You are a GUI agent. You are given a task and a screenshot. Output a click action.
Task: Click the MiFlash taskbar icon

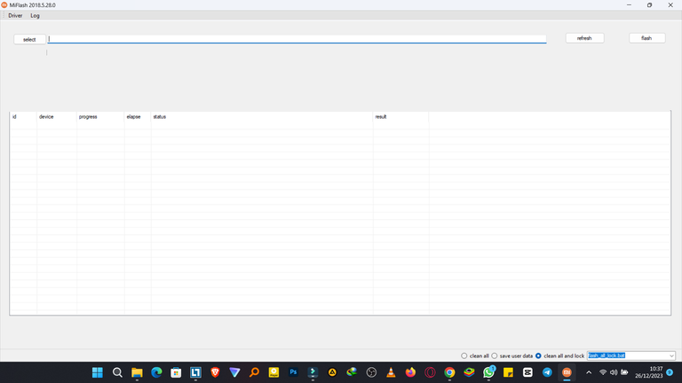[x=567, y=372]
